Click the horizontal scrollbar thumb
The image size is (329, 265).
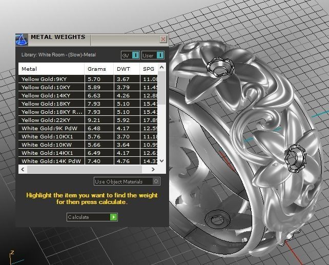click(x=85, y=169)
